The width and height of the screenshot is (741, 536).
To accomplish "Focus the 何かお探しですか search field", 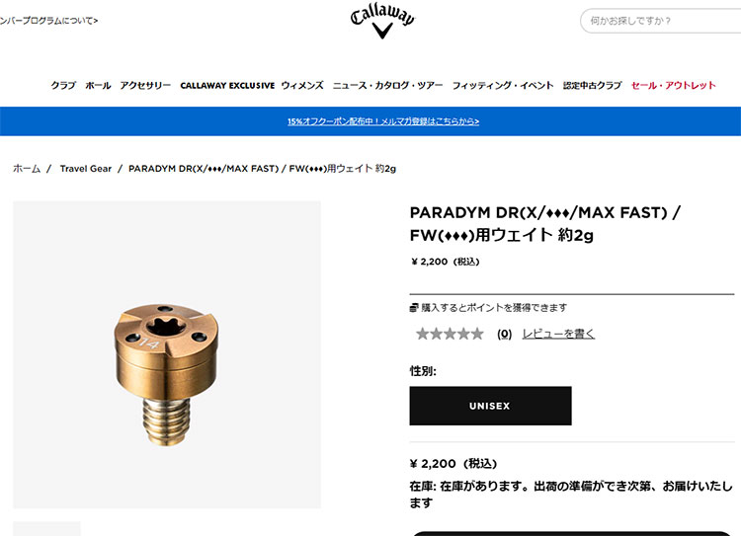I will 661,21.
